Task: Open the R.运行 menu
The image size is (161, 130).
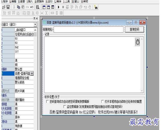Action: pyautogui.click(x=49, y=1)
